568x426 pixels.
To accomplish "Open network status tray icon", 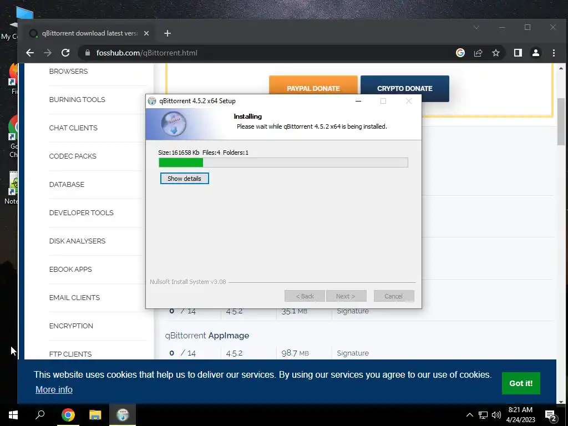I will [483, 415].
